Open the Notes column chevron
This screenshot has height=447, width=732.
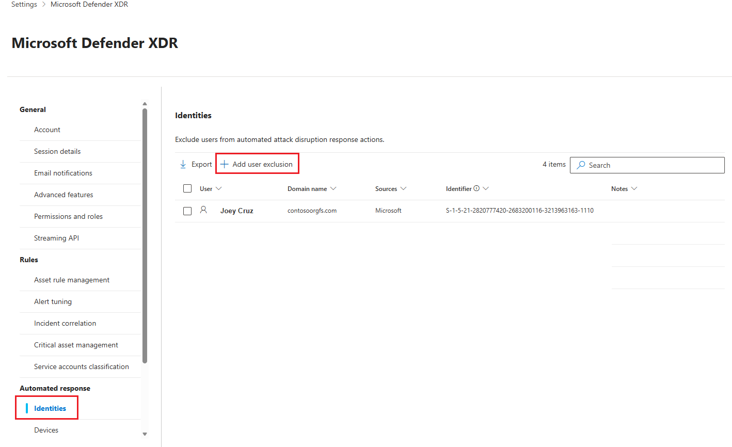(x=634, y=188)
